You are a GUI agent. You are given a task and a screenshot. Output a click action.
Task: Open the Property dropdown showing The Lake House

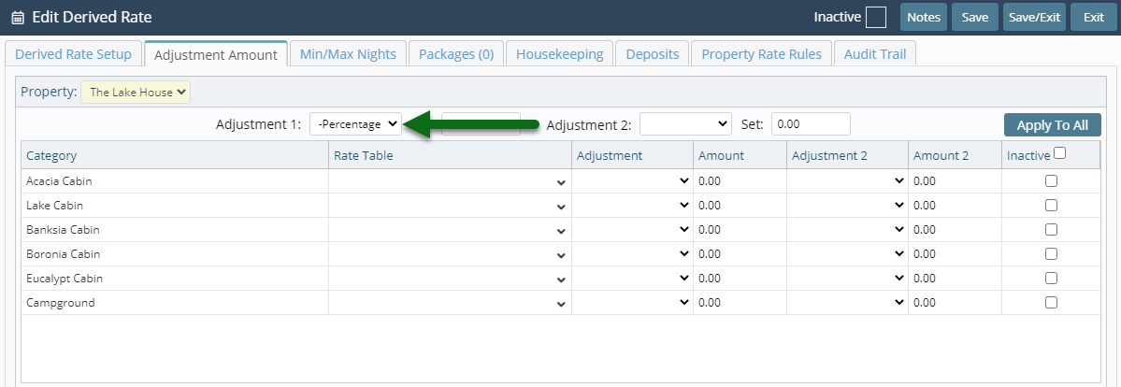click(x=136, y=92)
